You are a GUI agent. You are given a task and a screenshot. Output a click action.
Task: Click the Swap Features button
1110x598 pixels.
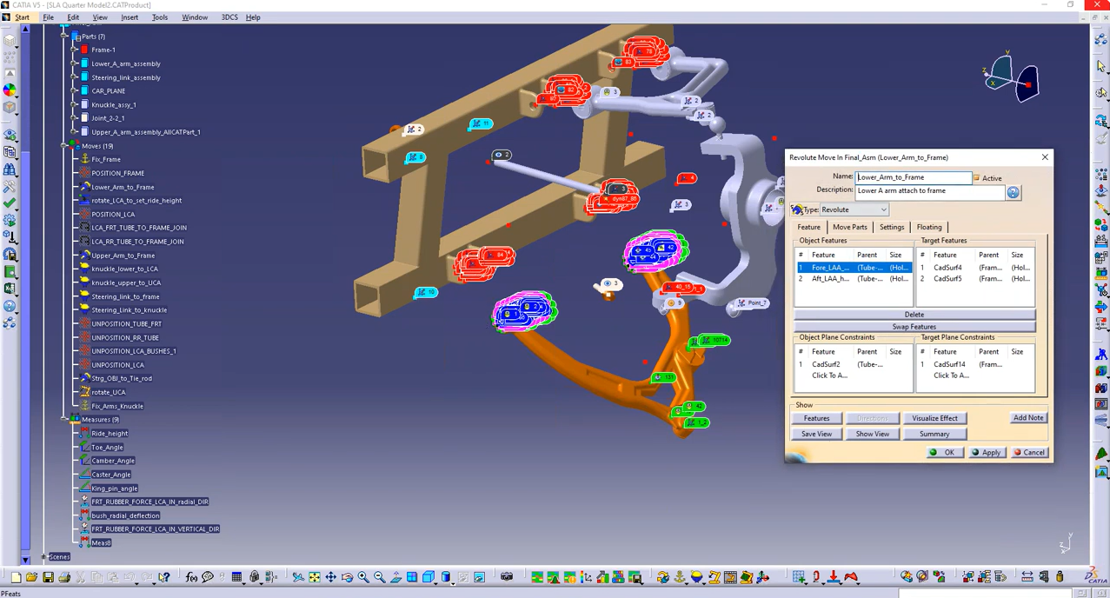[x=914, y=327]
